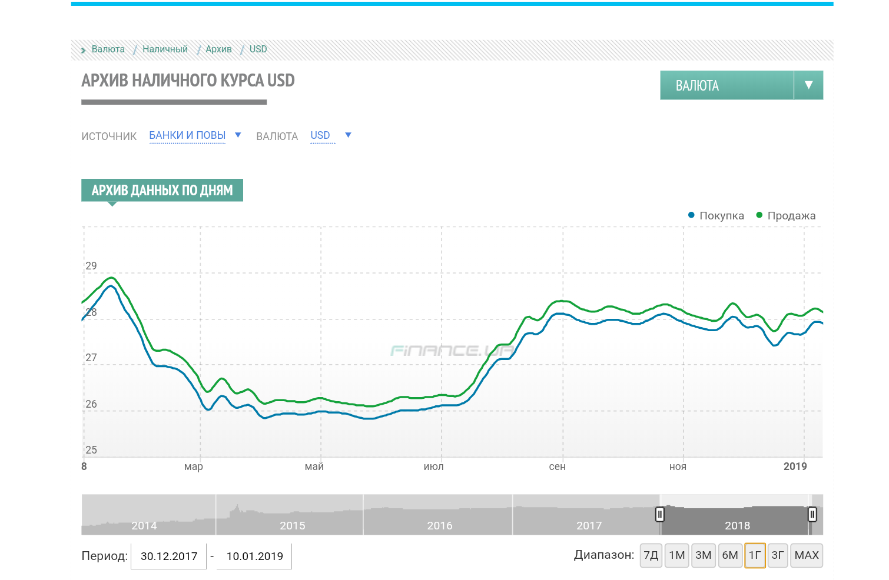Grab the right handle of timeline navigator

812,515
